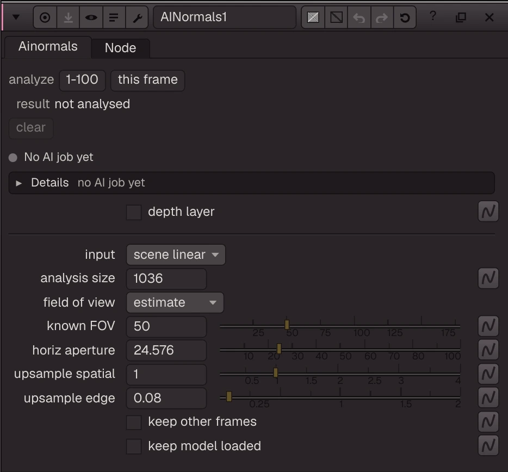Collapse the AINormals1 panel with the header arrow
Screen dimensions: 508x472
click(x=16, y=17)
